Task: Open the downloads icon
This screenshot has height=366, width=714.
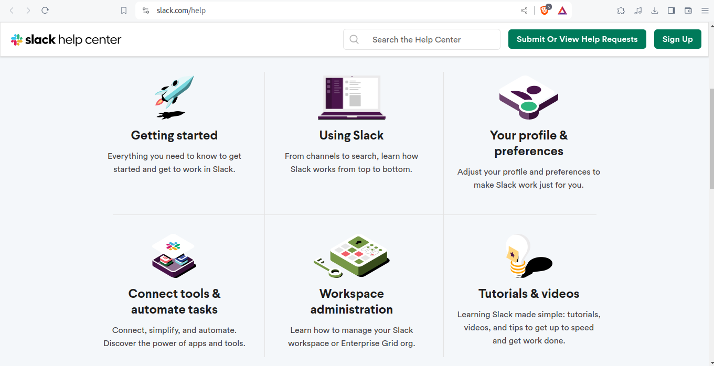Action: tap(655, 10)
